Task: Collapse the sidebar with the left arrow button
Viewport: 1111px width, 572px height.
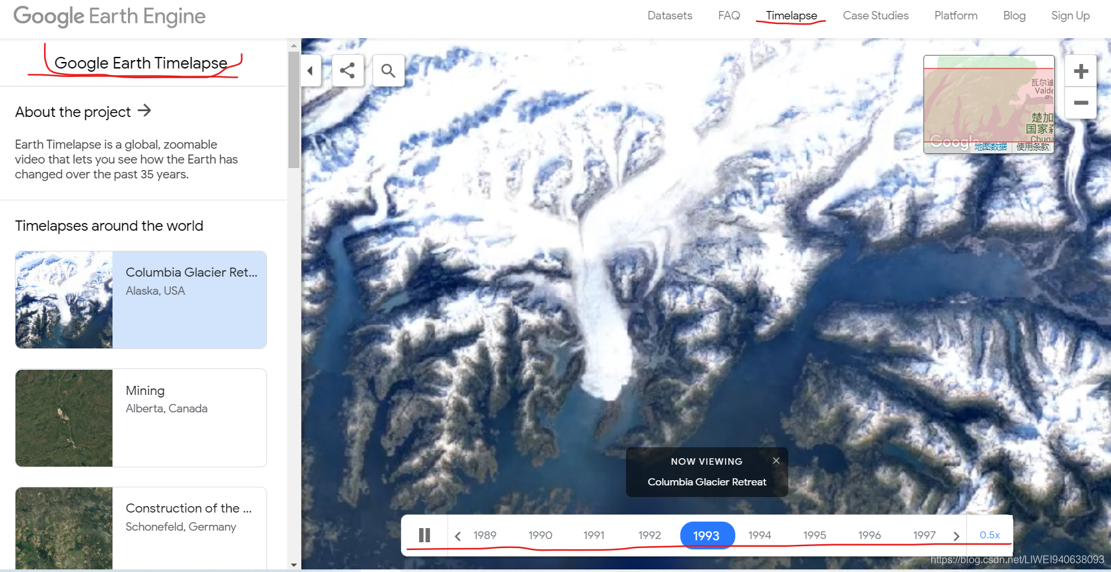Action: coord(311,70)
